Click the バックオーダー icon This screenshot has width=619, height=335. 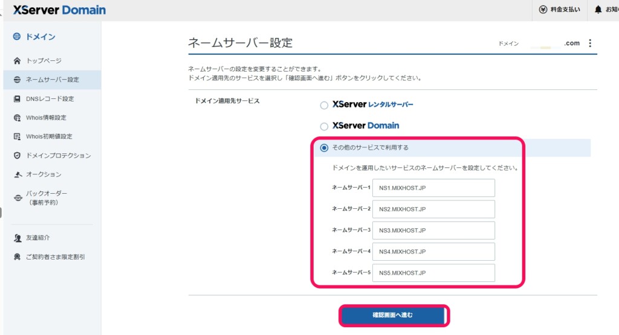point(18,198)
